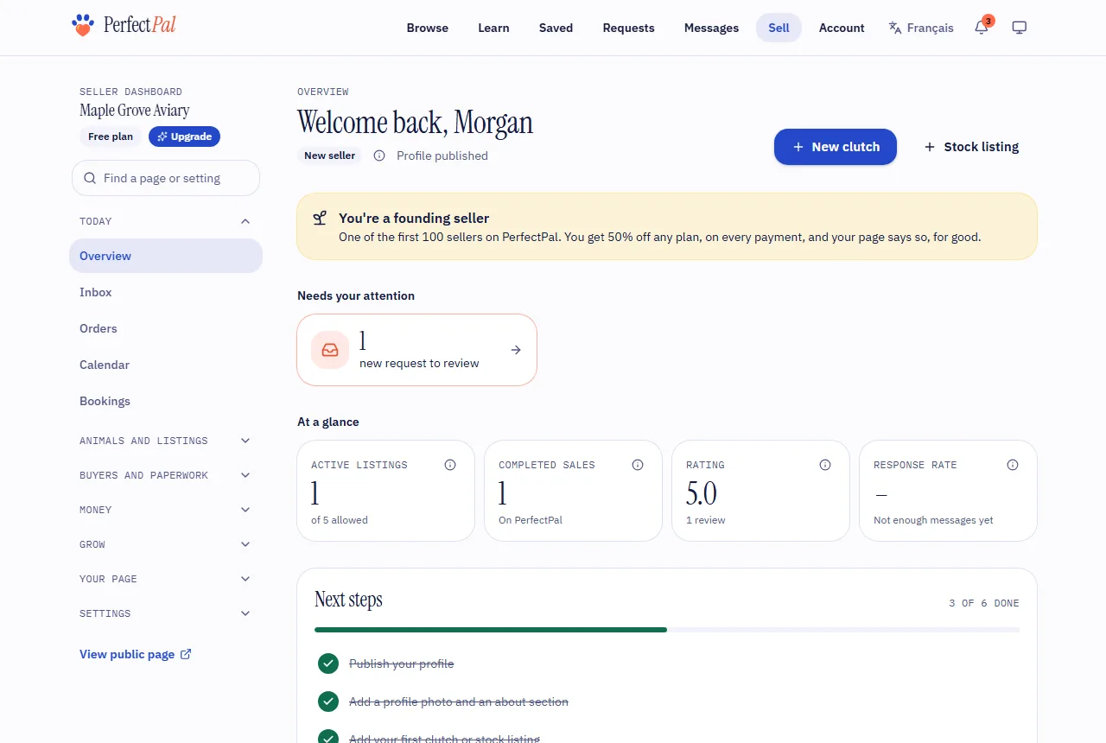This screenshot has width=1106, height=743.
Task: Open the notifications bell icon
Action: coord(982,28)
